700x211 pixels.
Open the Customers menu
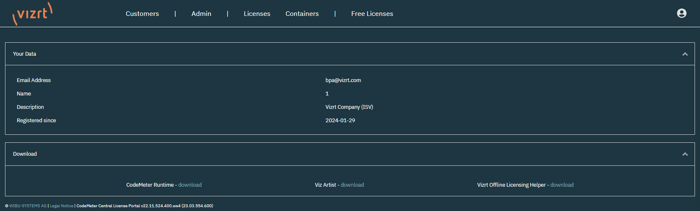click(x=142, y=14)
